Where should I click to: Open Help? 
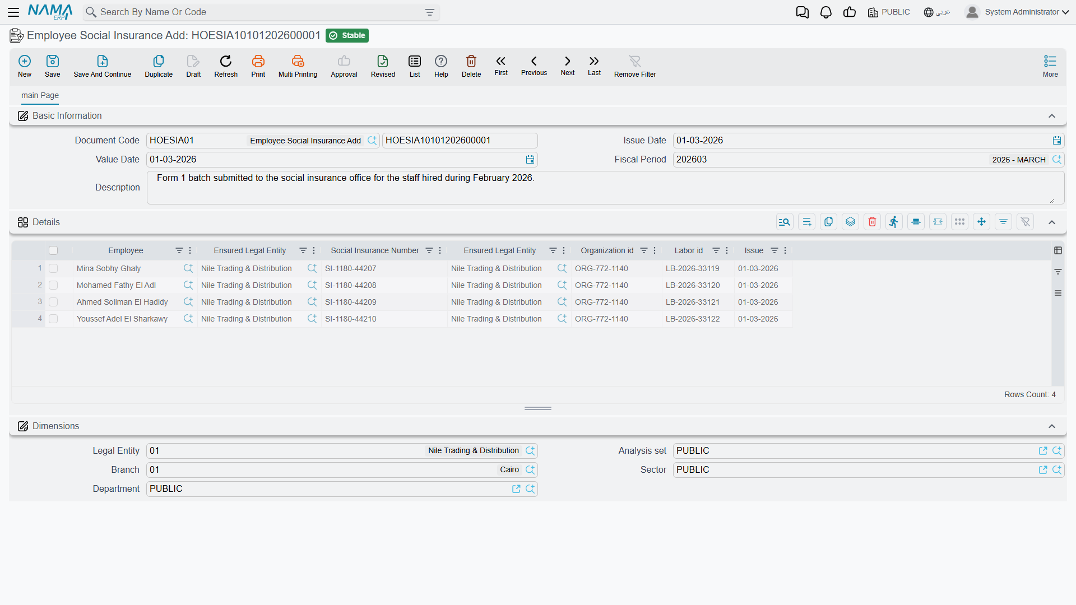(x=441, y=66)
